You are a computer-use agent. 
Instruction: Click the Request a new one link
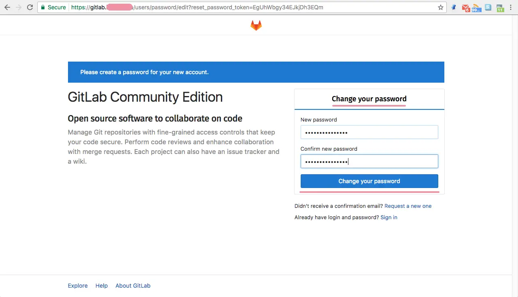[x=408, y=206]
